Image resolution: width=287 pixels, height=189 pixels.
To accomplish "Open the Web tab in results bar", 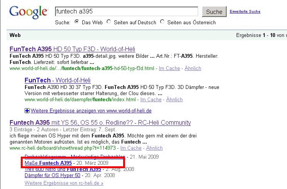I will [x=15, y=35].
